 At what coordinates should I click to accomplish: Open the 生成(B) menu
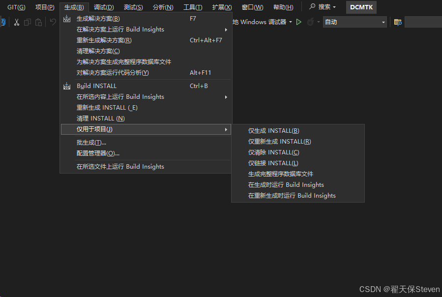(74, 7)
